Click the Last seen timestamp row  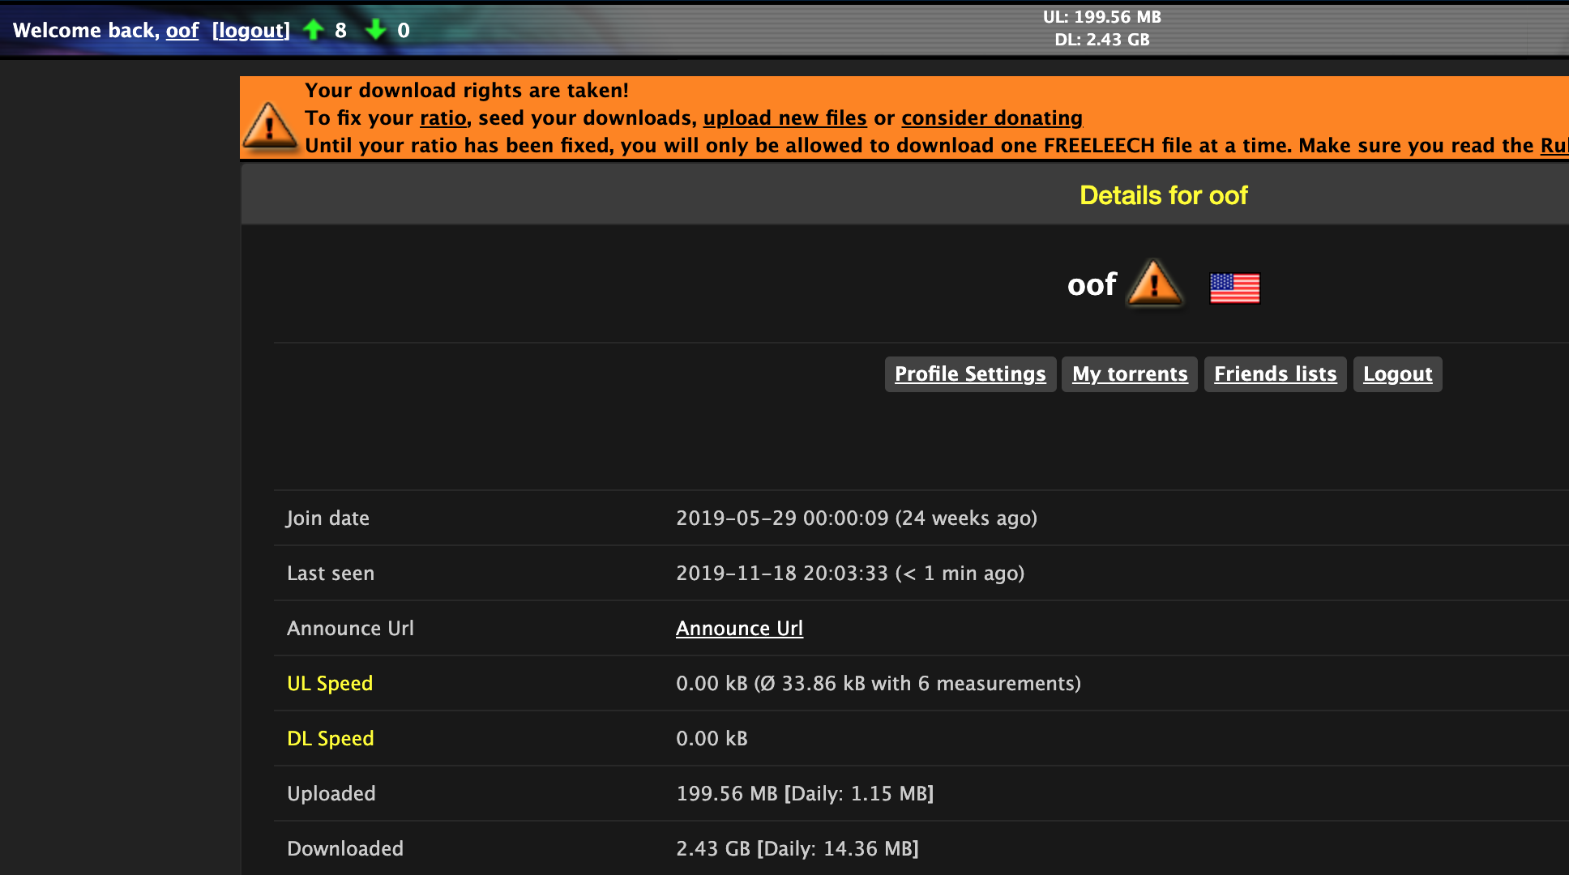[x=850, y=573]
